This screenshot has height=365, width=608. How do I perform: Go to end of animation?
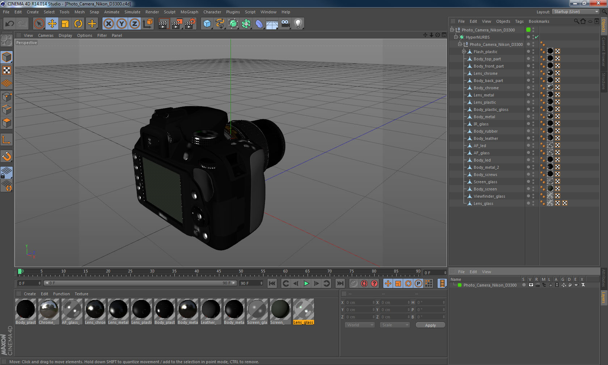click(x=340, y=283)
